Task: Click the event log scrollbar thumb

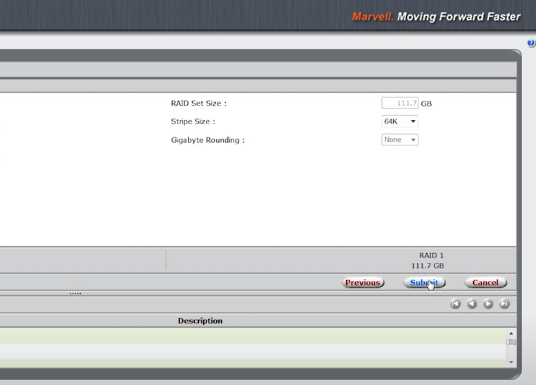Action: tap(511, 342)
